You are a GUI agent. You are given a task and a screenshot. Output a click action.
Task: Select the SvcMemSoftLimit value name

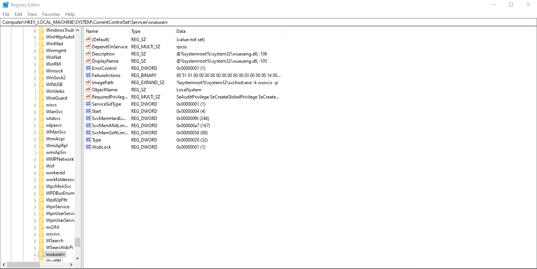coord(110,133)
